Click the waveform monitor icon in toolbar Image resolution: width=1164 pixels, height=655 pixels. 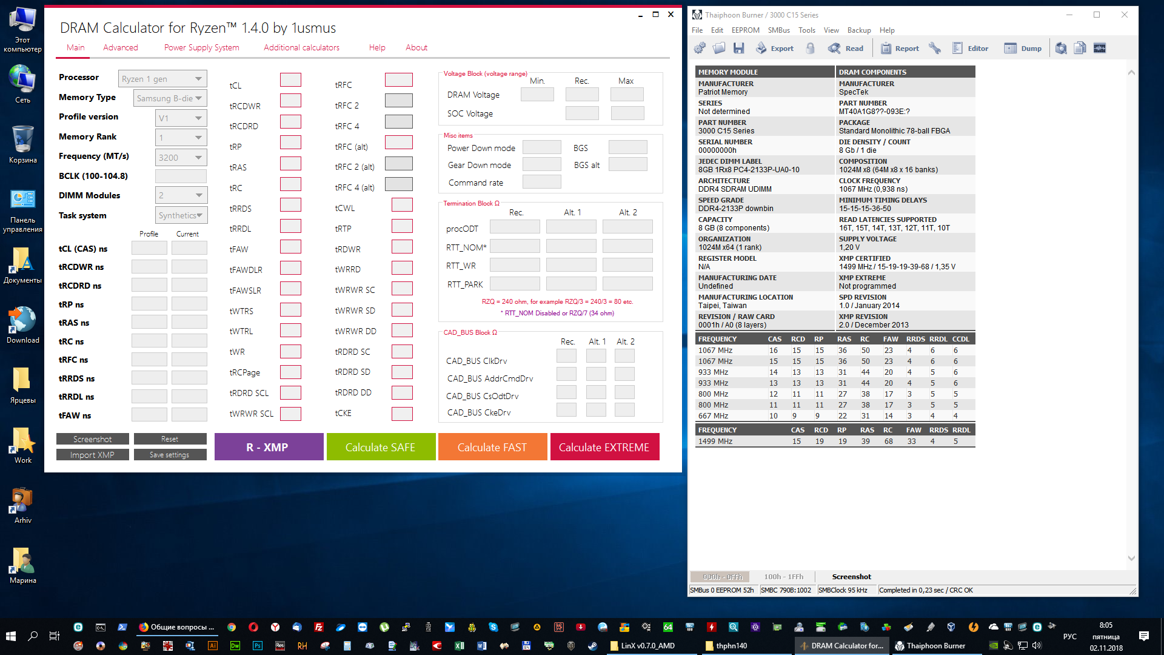pyautogui.click(x=1100, y=49)
